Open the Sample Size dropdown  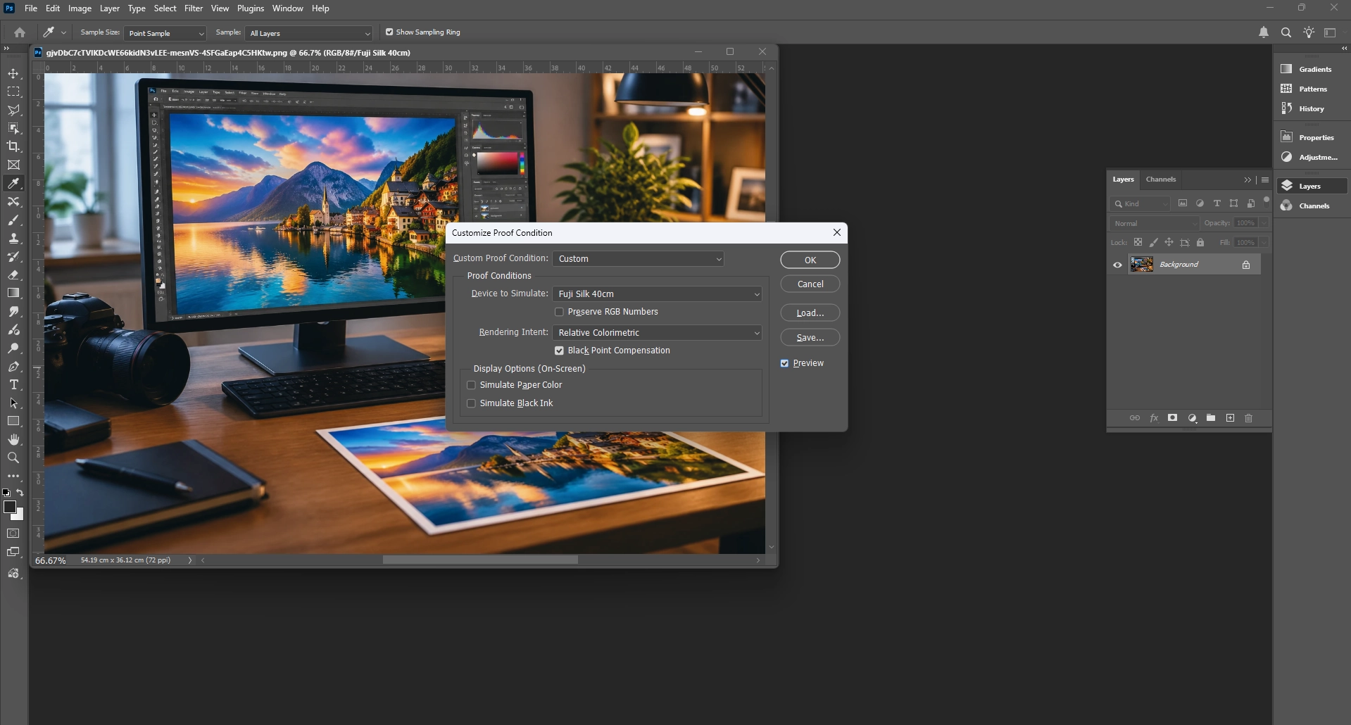[x=165, y=33]
